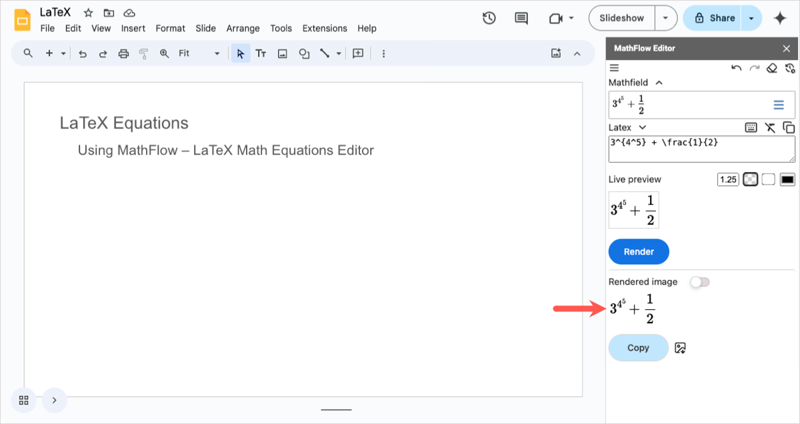Open the new slide layout dropdown arrow
800x424 pixels.
[x=63, y=54]
